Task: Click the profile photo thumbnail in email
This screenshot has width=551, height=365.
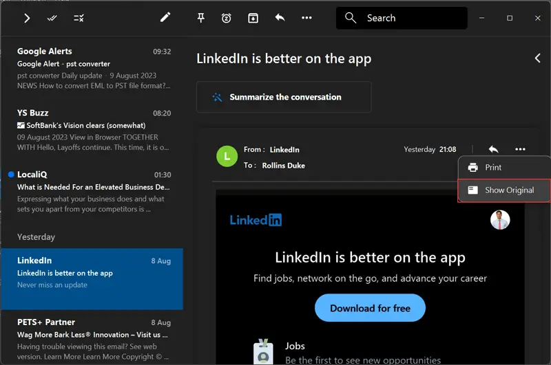Action: [x=500, y=220]
